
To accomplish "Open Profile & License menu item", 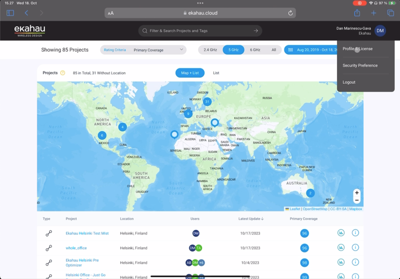I will 357,49.
